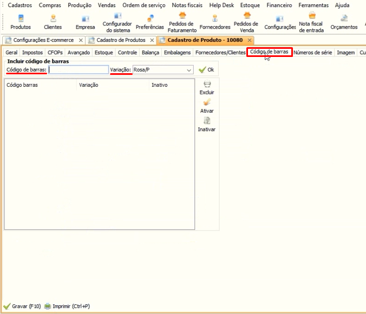Image resolution: width=366 pixels, height=314 pixels.
Task: Sort by Inativo column header
Action: [x=172, y=85]
